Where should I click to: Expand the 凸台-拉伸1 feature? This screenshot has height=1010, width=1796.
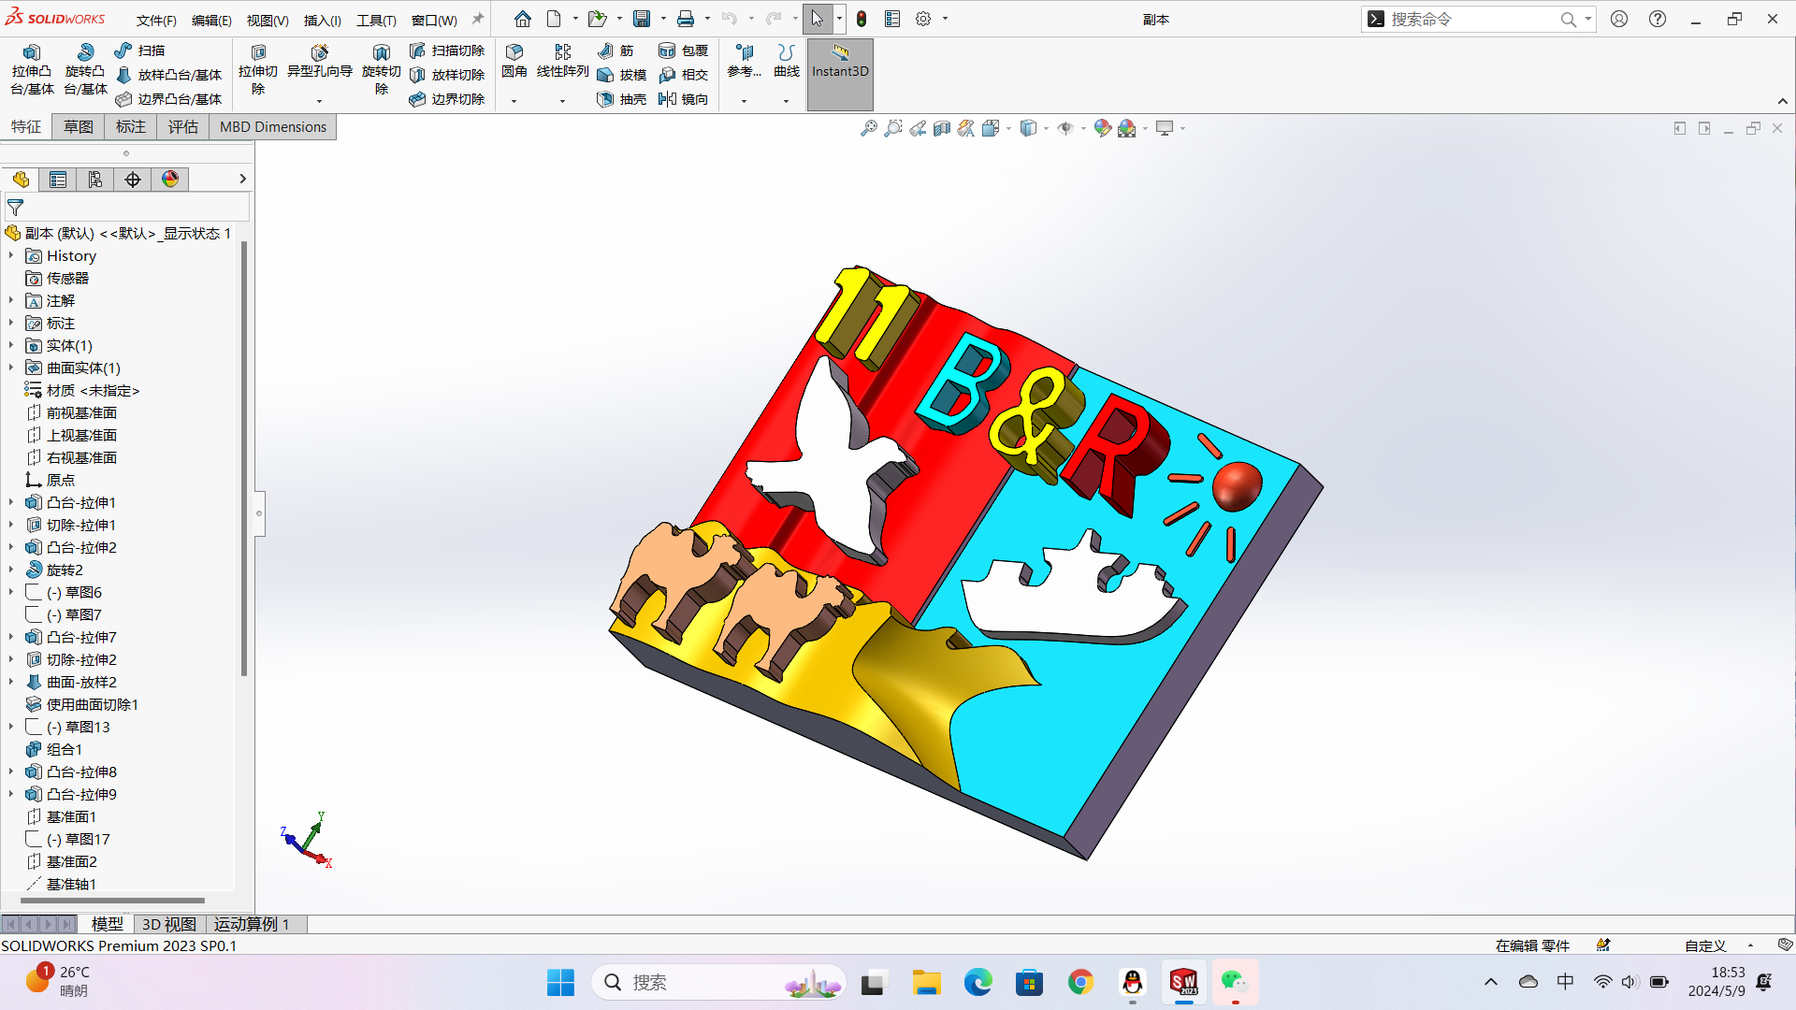point(11,502)
